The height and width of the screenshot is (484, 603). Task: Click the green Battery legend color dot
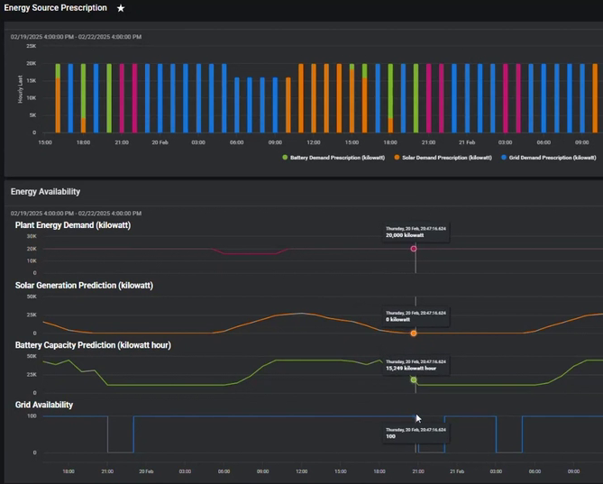(x=286, y=157)
